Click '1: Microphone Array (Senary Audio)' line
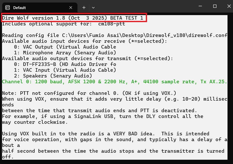 click(x=65, y=53)
